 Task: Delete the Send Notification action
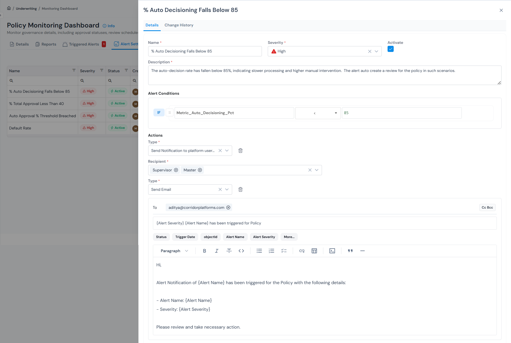[x=240, y=151]
